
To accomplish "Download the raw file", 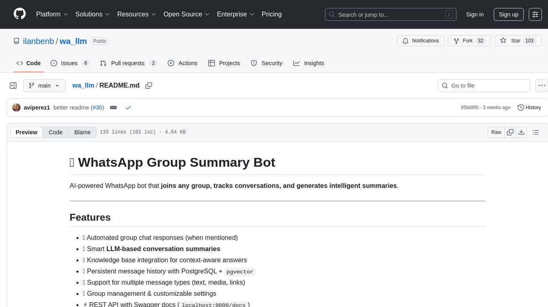I will pos(521,132).
